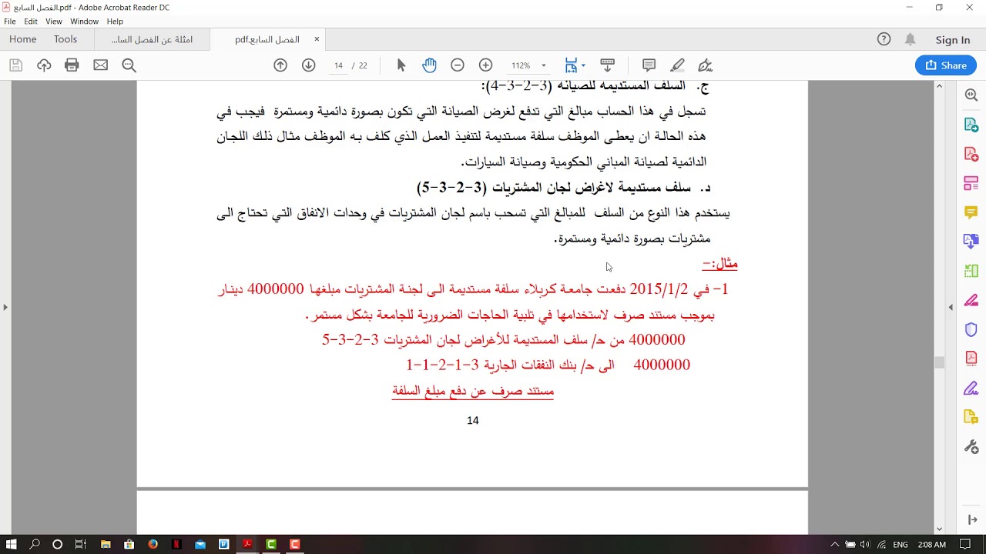Image resolution: width=986 pixels, height=554 pixels.
Task: Open Export PDF tool in right pane
Action: coord(971,125)
